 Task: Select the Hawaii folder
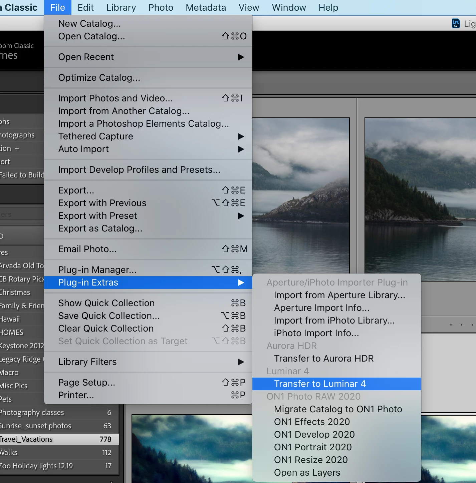point(22,319)
